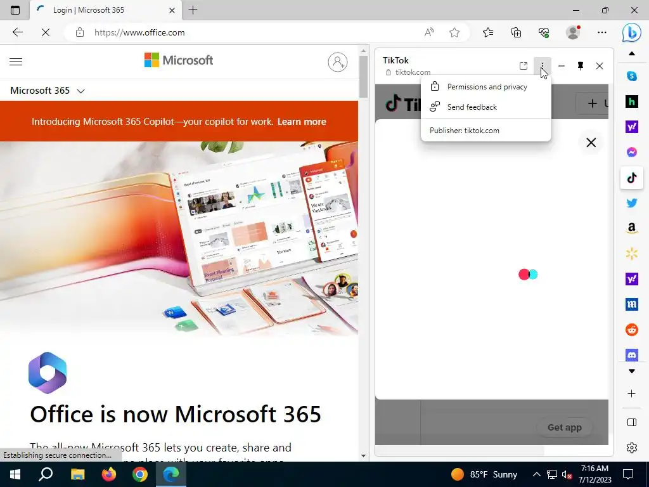Toggle the sidebar layout button

point(632,422)
